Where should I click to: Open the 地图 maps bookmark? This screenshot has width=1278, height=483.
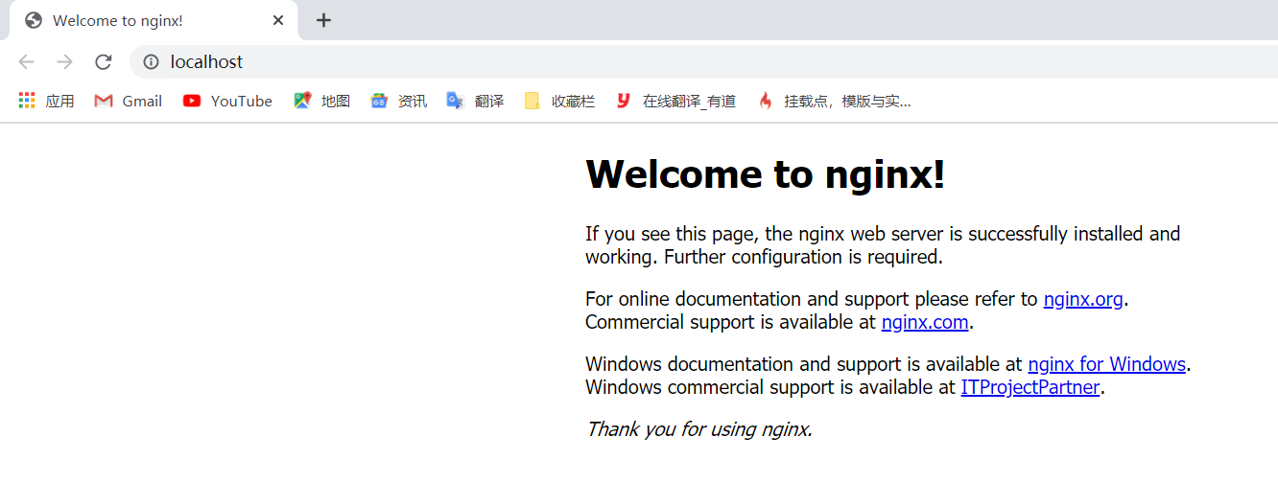coord(321,101)
